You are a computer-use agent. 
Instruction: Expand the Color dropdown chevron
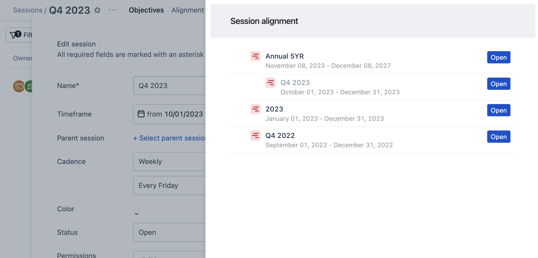(137, 214)
